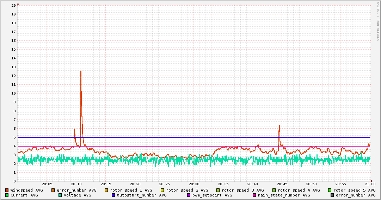Click the magenta main_state_number AVG swatch
The image size is (381, 200).
254,195
